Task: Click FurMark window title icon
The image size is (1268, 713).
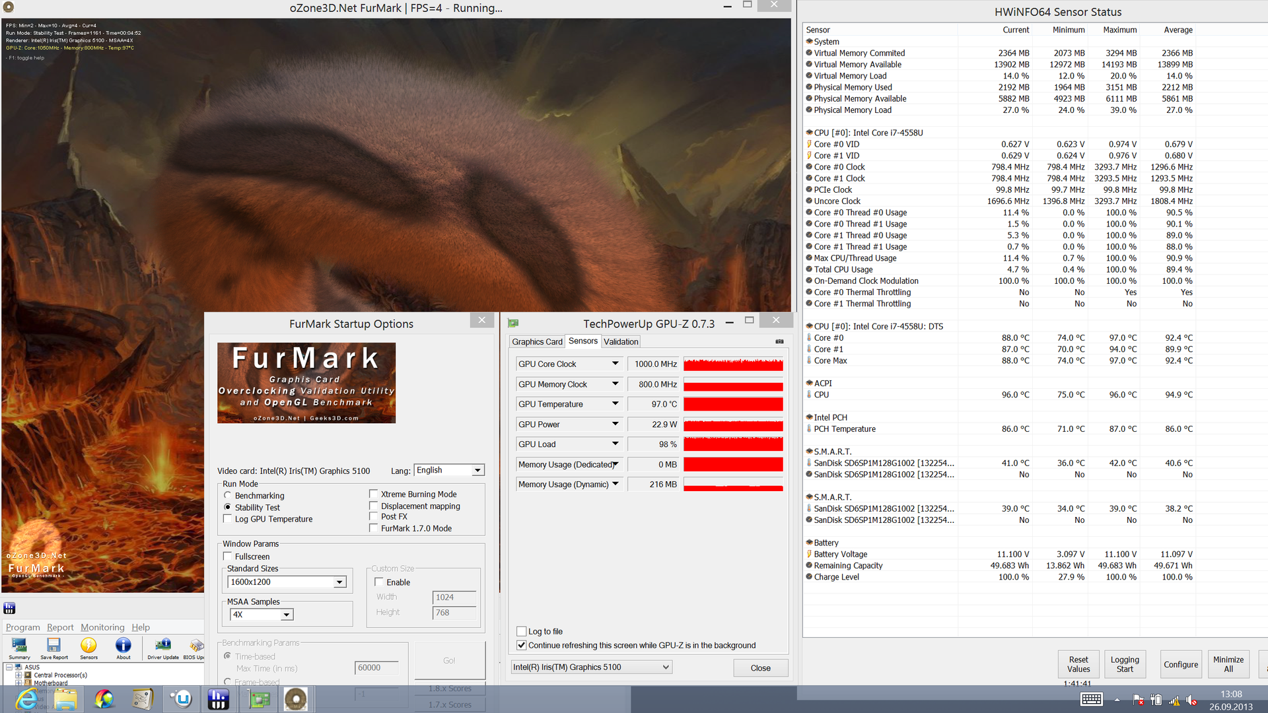Action: [9, 8]
